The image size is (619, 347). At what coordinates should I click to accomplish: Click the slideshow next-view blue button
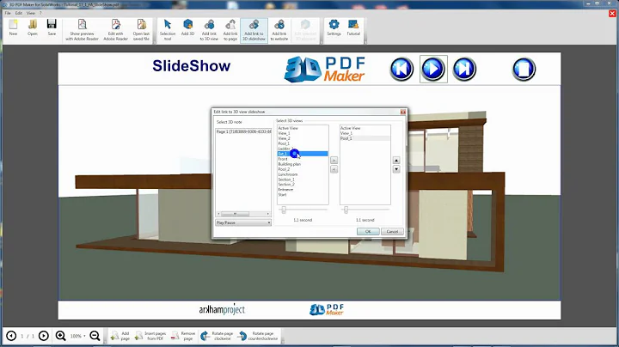point(464,69)
